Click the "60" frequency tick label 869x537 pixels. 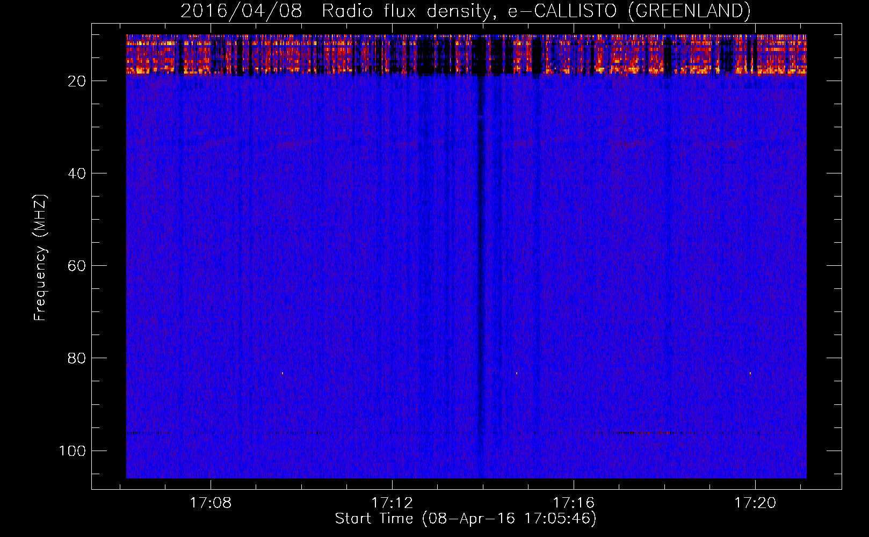77,266
